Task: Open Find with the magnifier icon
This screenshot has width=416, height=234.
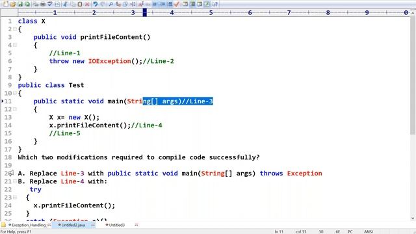Action: (110, 5)
